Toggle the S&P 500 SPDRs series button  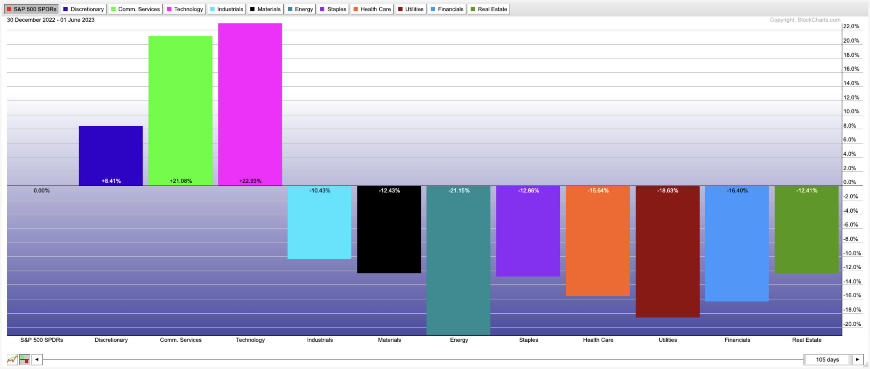(x=31, y=9)
